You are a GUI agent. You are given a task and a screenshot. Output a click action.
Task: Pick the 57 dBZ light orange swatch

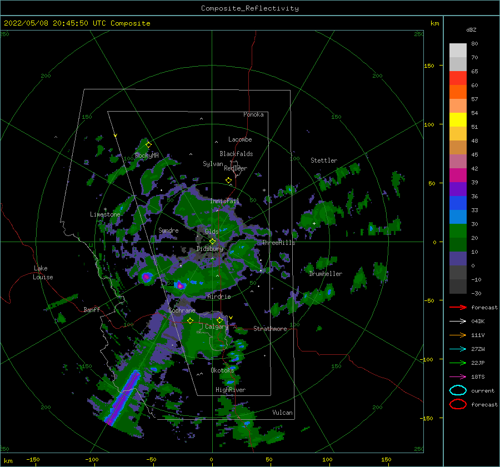point(458,106)
